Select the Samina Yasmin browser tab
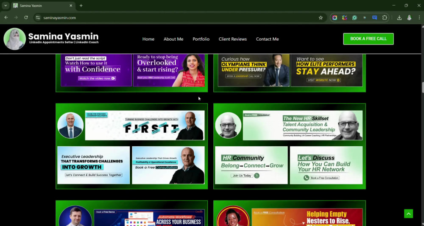 click(x=43, y=6)
